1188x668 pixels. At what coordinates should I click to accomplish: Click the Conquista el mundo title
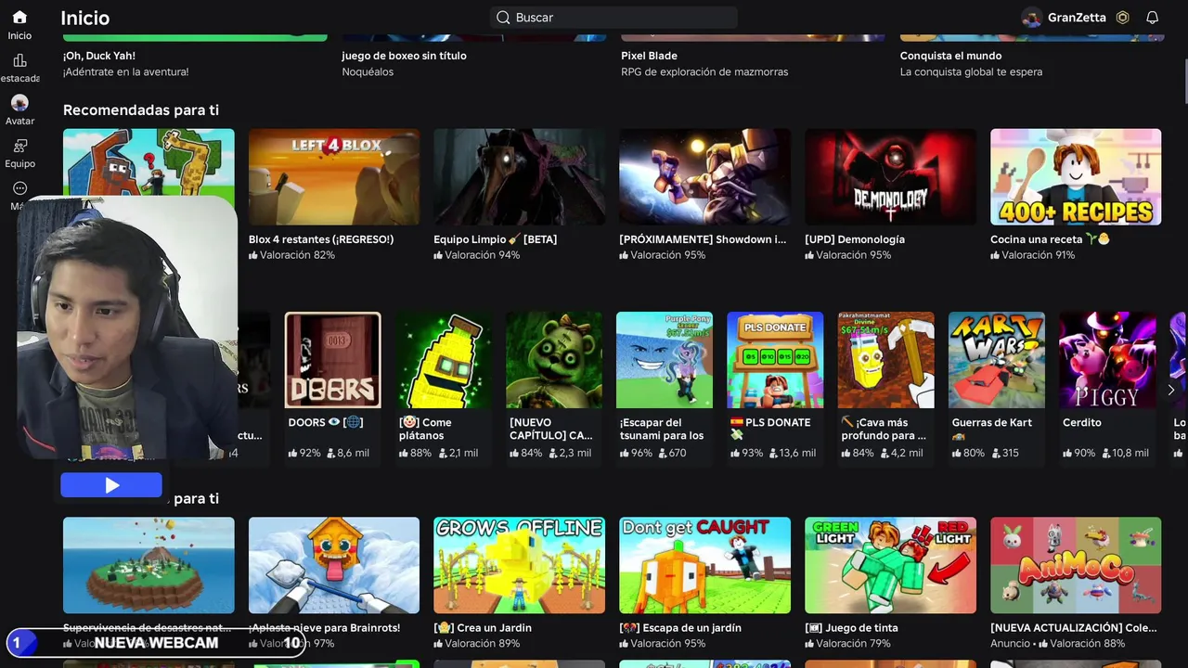(950, 56)
